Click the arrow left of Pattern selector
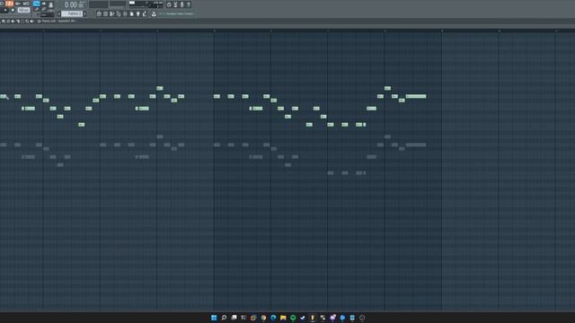 (58, 13)
